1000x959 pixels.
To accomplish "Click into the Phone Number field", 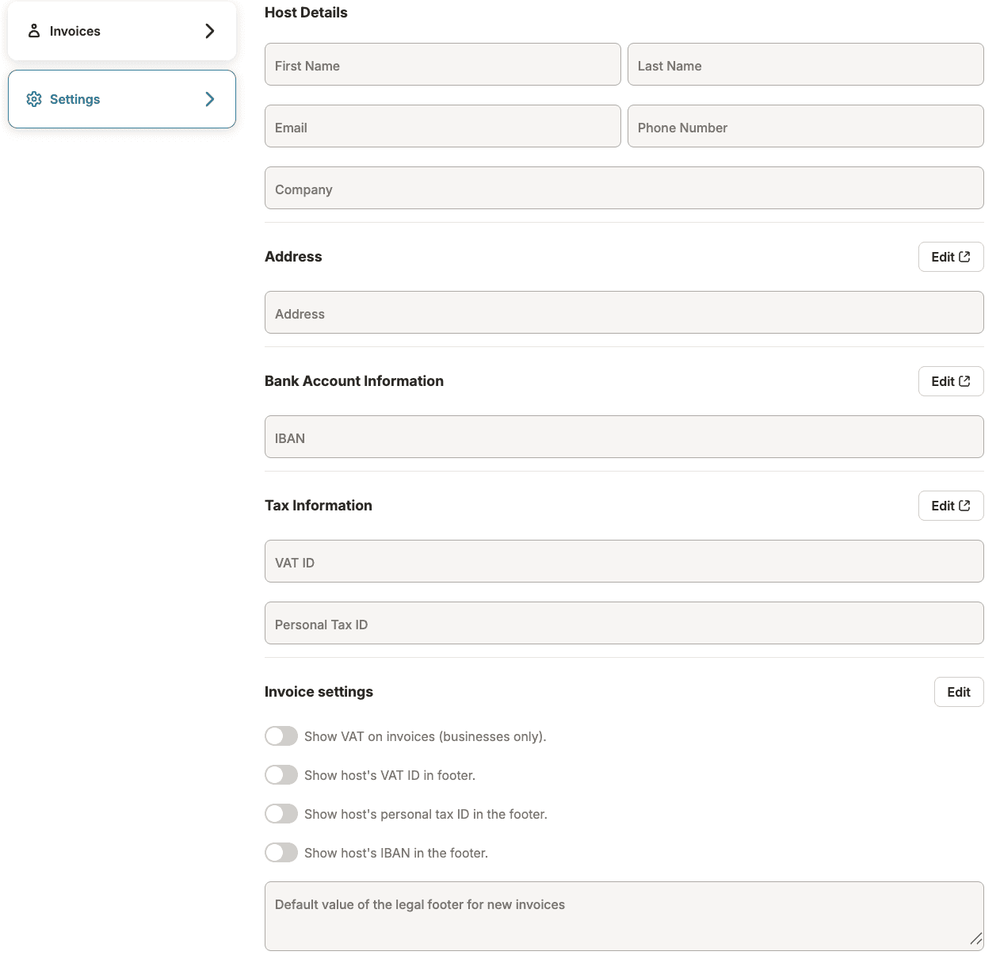I will (x=805, y=127).
